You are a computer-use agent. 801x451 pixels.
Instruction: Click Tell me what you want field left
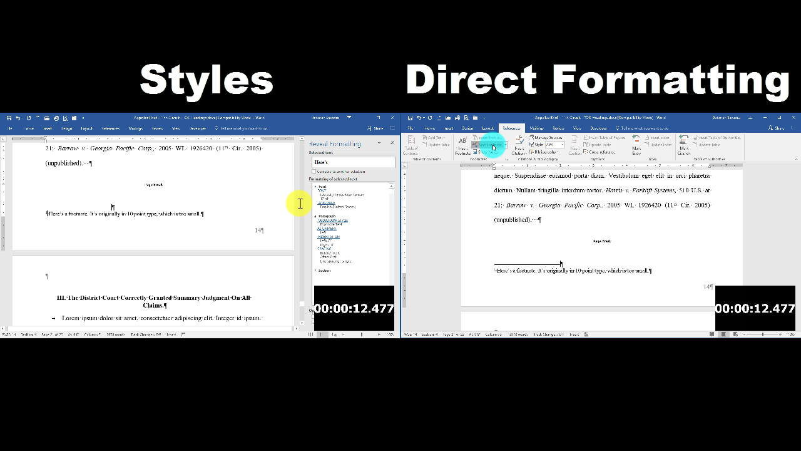(x=241, y=128)
